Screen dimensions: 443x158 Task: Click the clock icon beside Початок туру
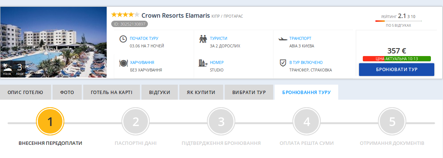[x=123, y=39]
